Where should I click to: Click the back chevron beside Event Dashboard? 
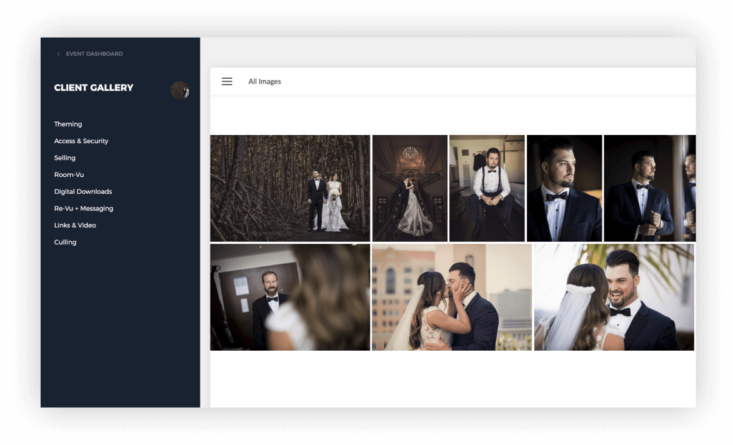tap(59, 54)
